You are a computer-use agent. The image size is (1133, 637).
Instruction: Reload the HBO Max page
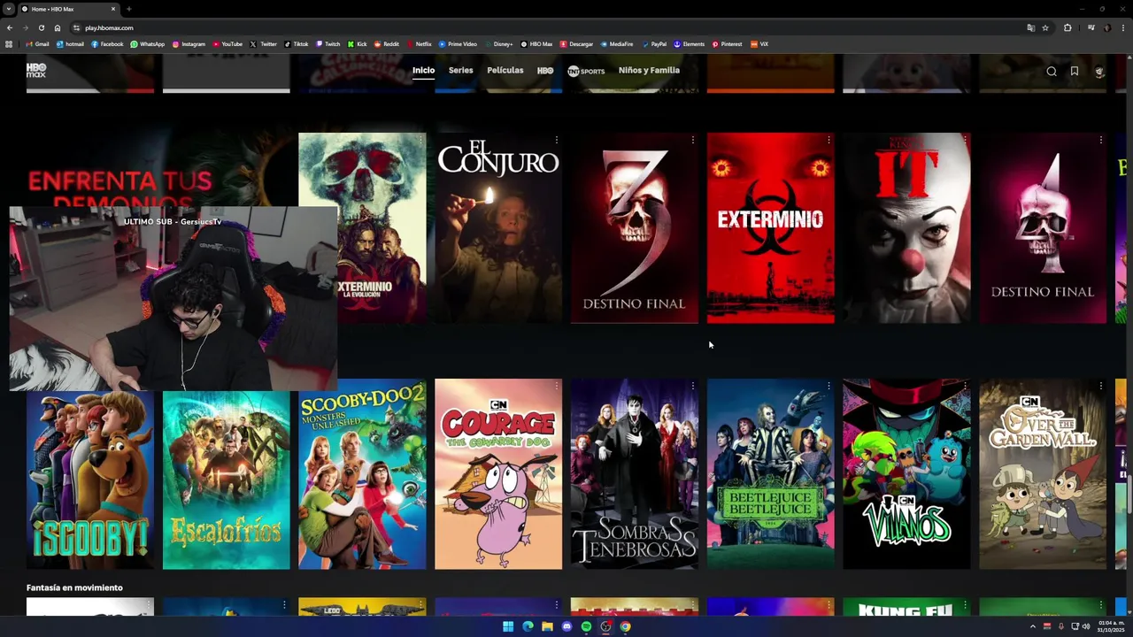click(41, 27)
